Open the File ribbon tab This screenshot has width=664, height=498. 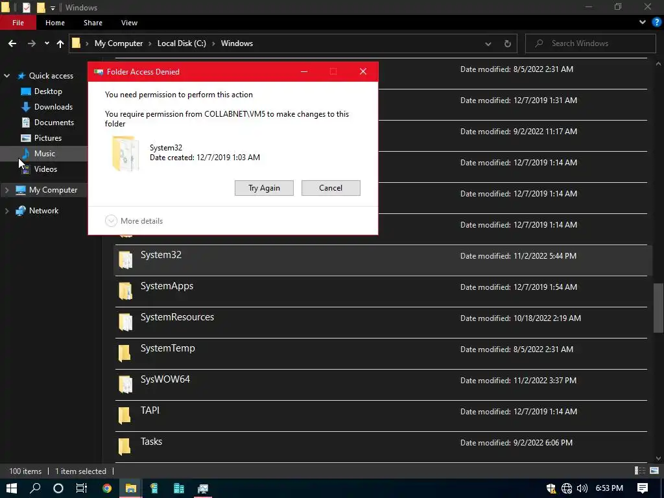click(x=18, y=23)
